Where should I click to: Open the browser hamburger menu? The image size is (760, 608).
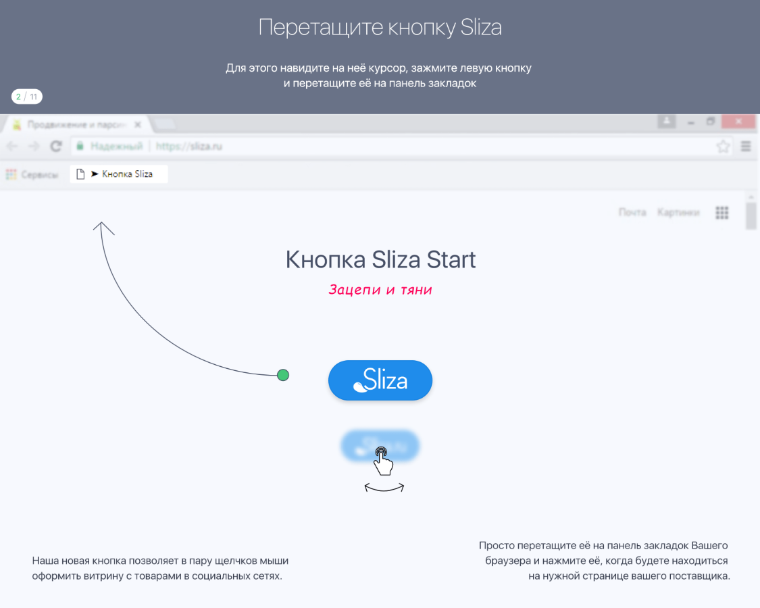(746, 146)
